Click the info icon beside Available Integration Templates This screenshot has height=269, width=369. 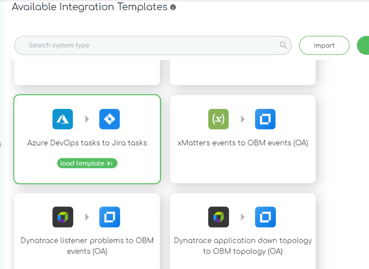coord(173,8)
